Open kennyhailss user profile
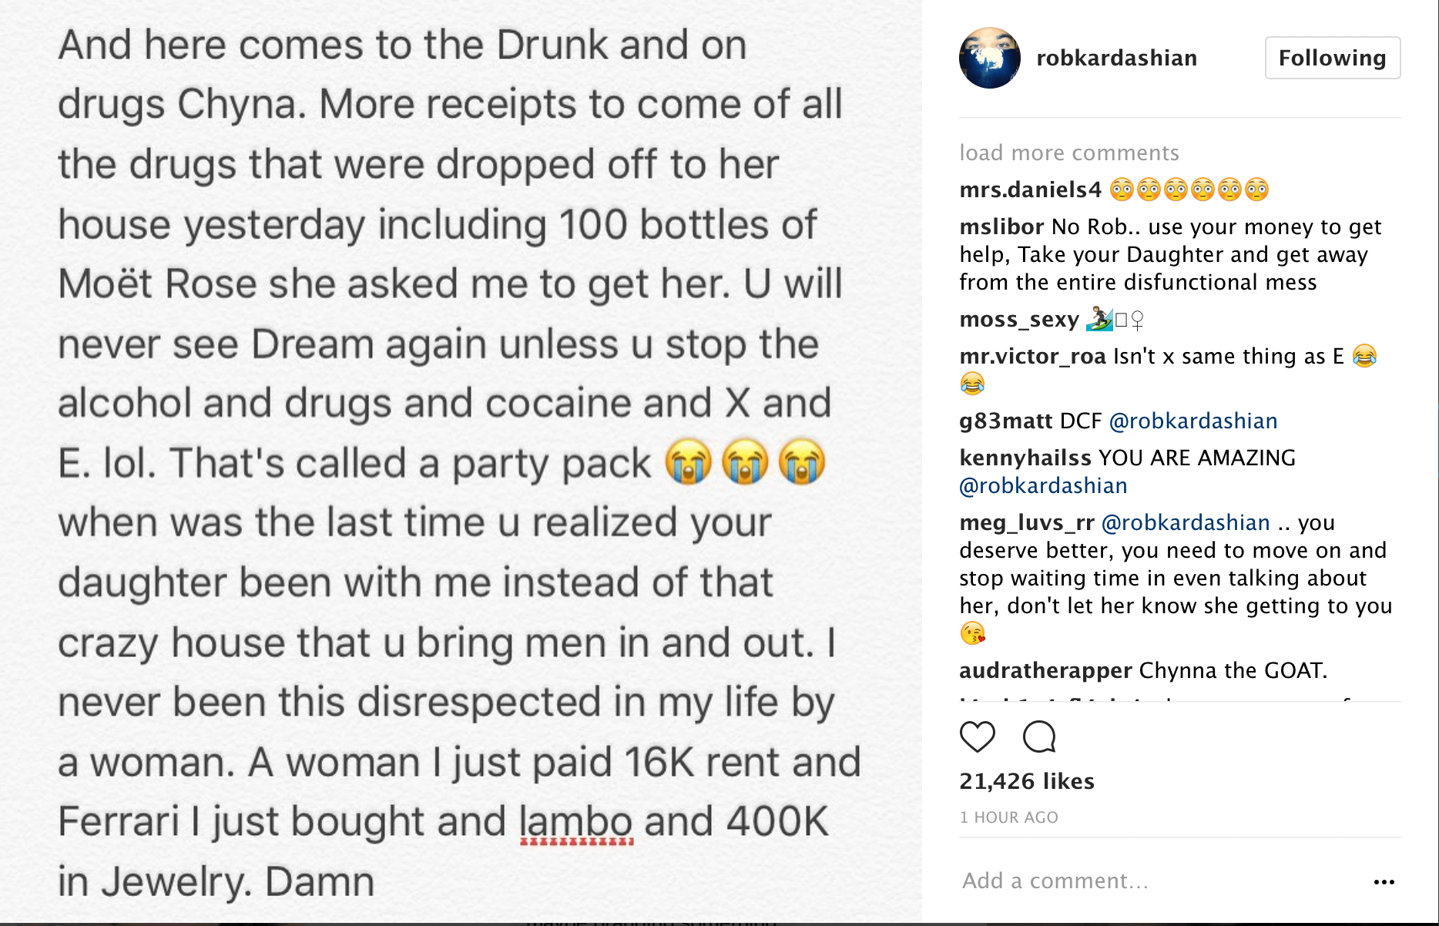Image resolution: width=1439 pixels, height=926 pixels. point(1025,458)
